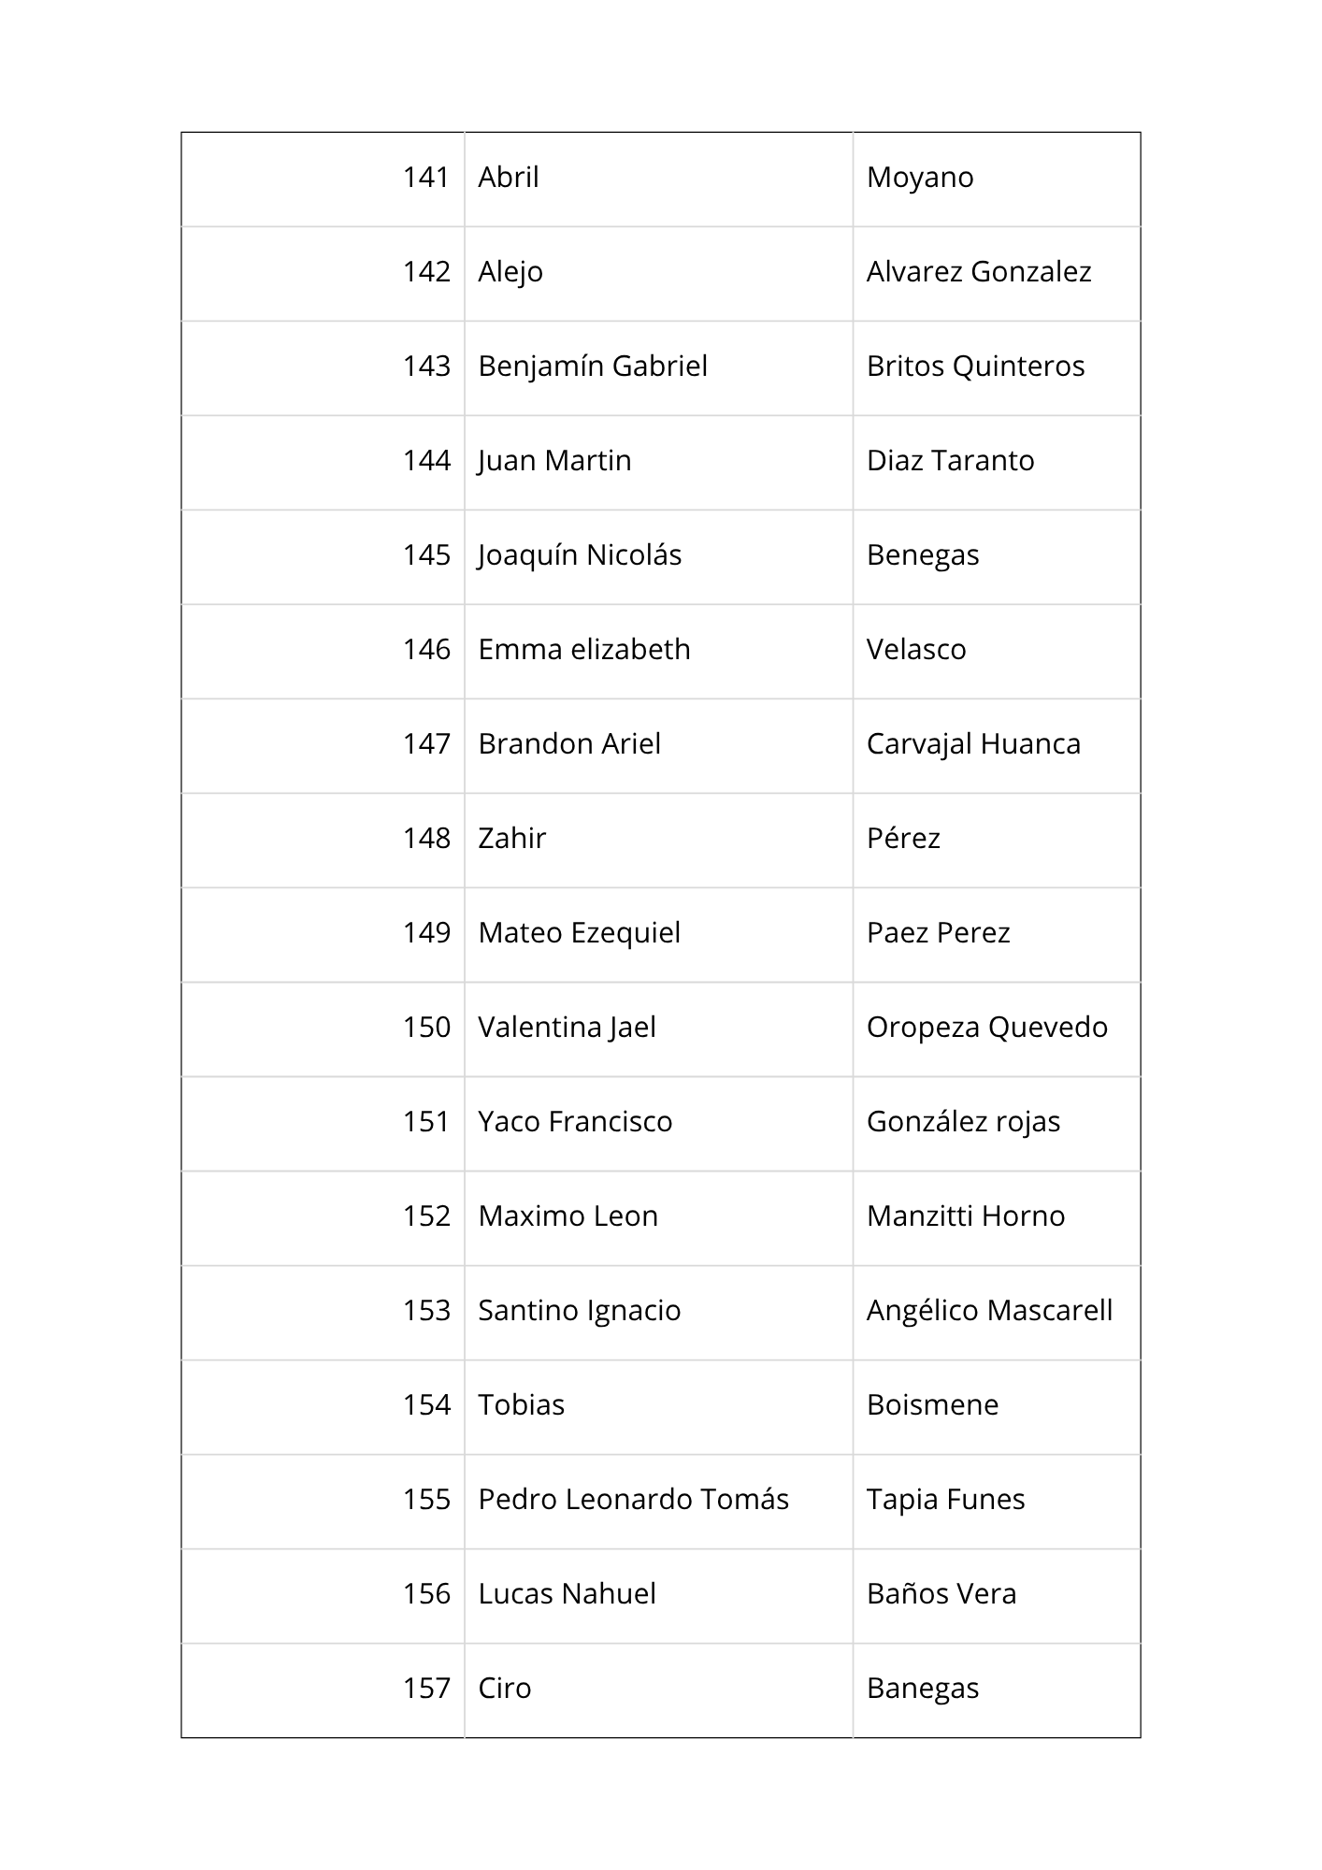Select the name Valentina Jael
Screen dimensions: 1322x1870
567,1028
